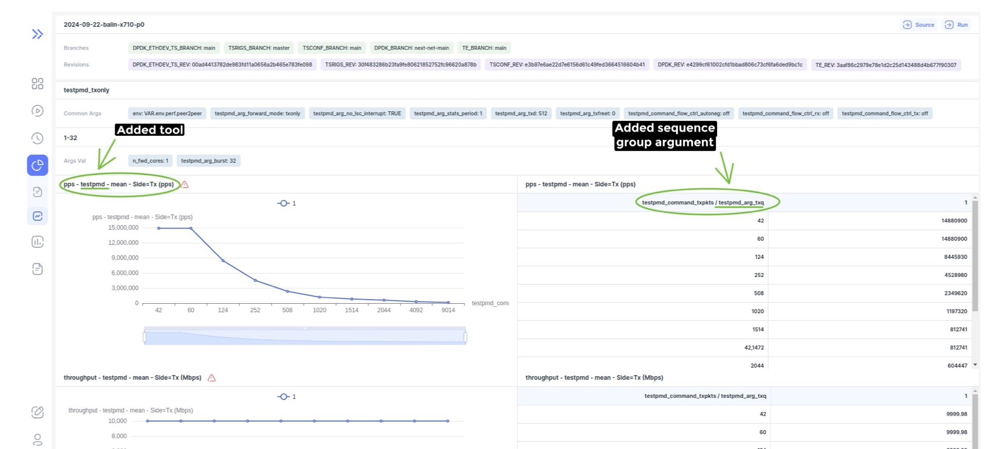1004x449 pixels.
Task: Click the line chart icon in sidebar
Action: [x=38, y=216]
